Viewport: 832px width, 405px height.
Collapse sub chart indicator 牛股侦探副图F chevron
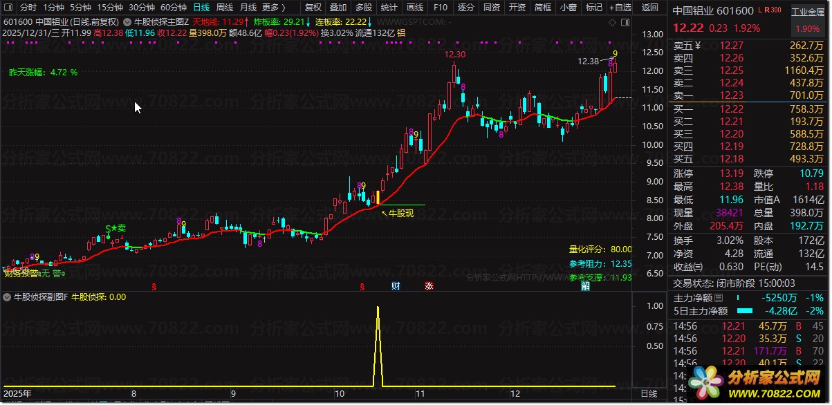[8, 297]
